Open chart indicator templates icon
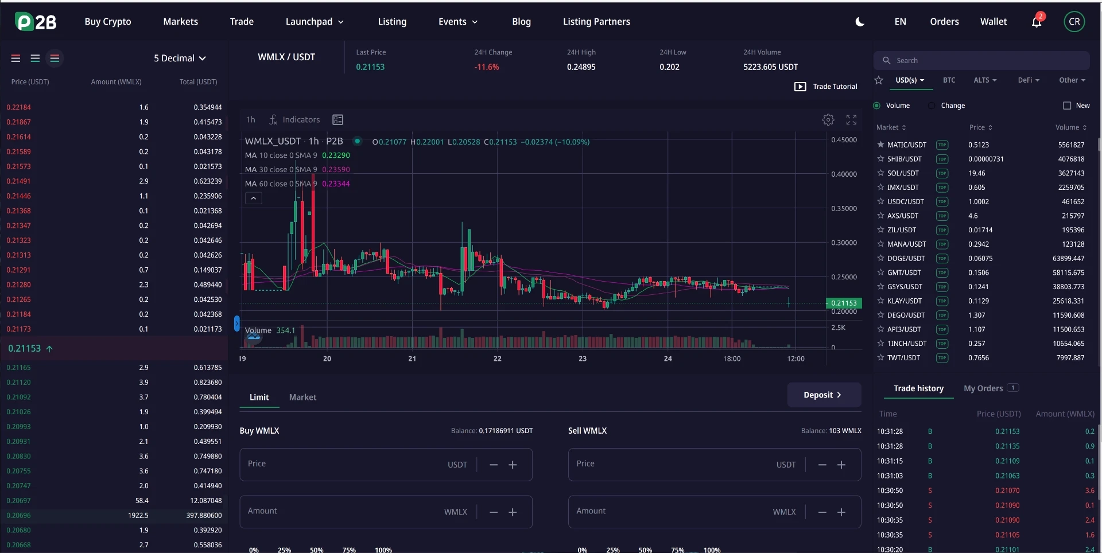 point(338,120)
